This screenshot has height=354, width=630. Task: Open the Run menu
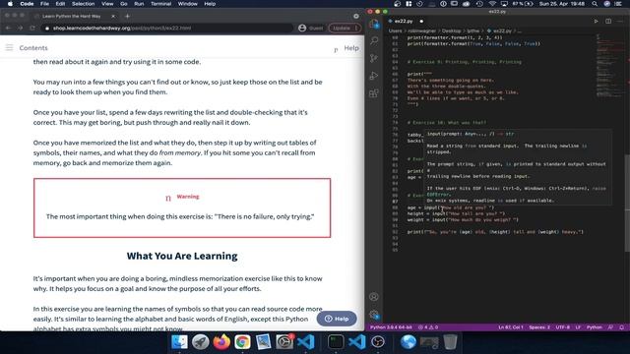(139, 4)
